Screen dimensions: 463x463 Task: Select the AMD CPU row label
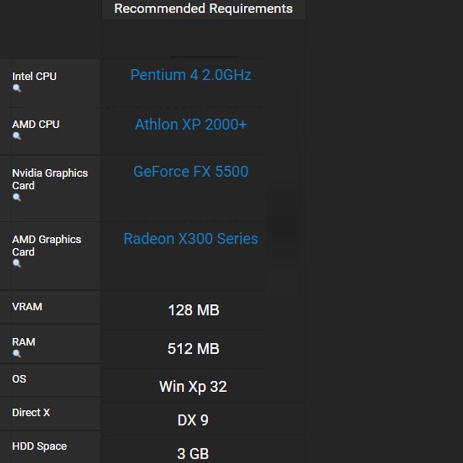coord(35,124)
